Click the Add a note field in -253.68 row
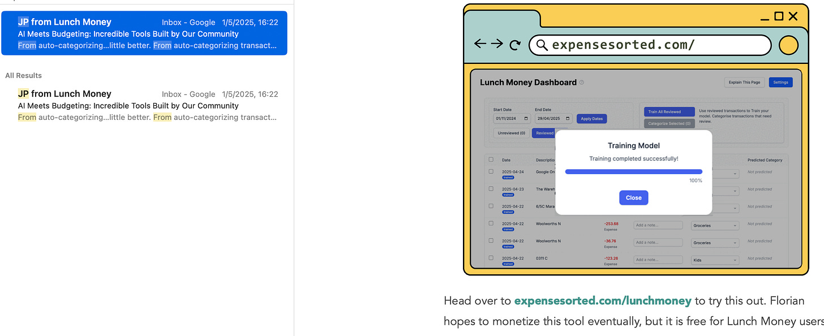The height and width of the screenshot is (336, 824). pos(658,225)
